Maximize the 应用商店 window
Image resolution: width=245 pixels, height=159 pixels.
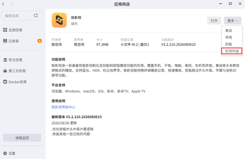click(x=230, y=4)
